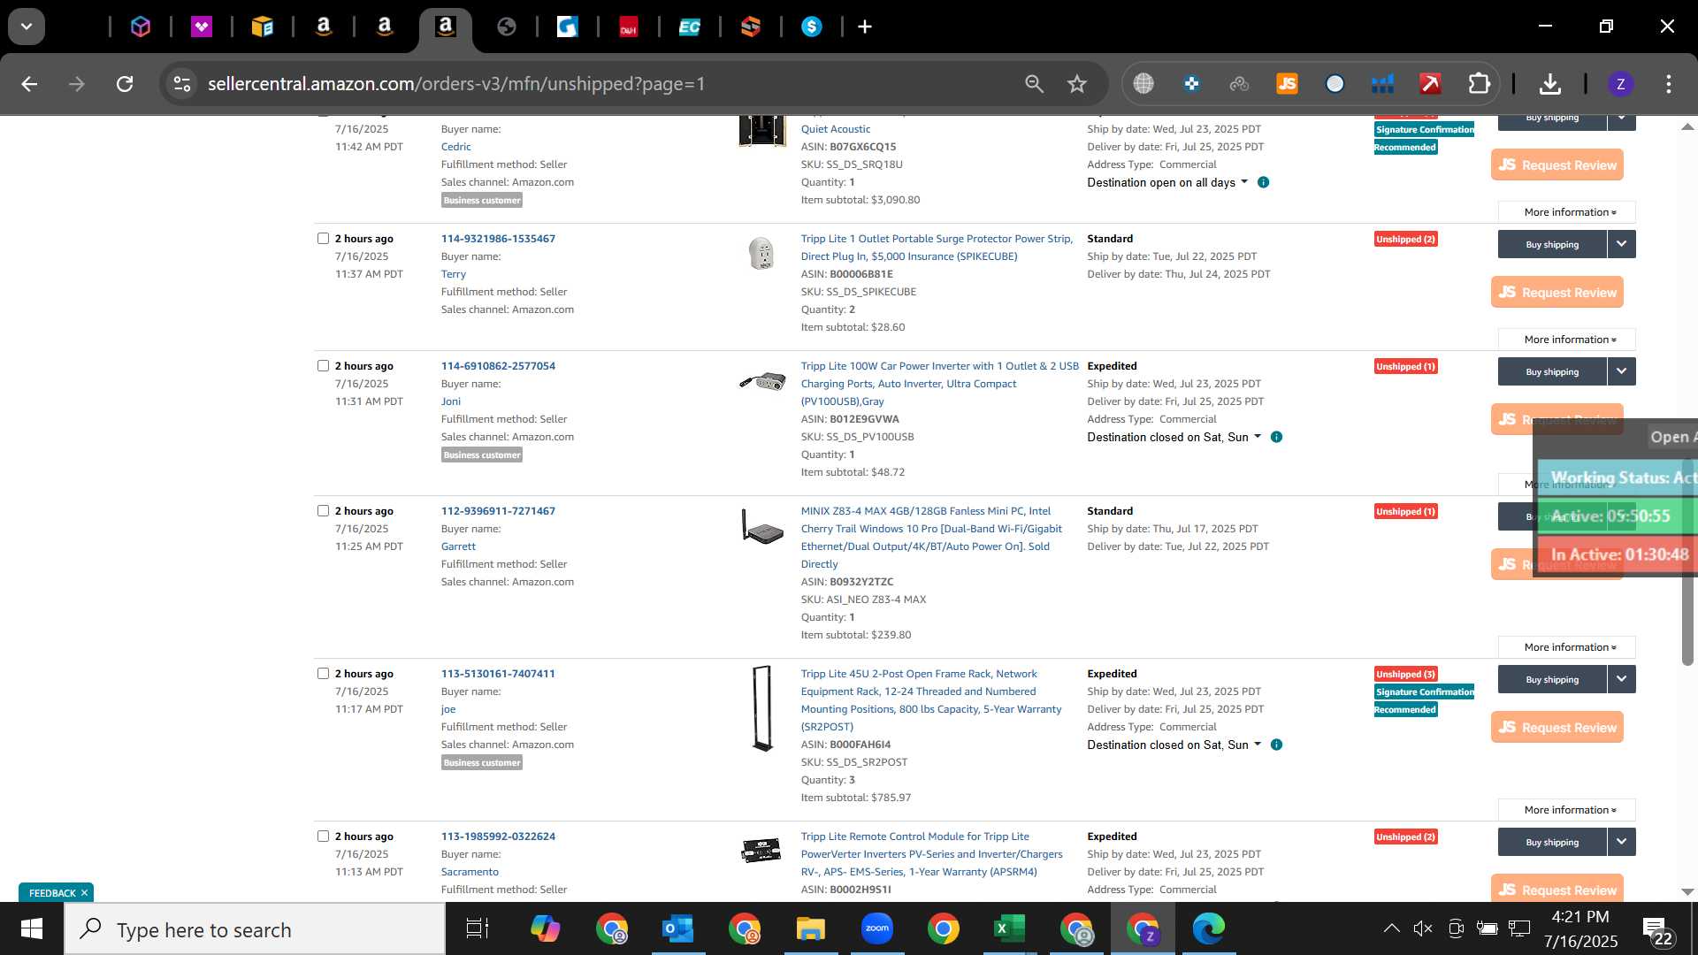Open buyer name Joni link
Image resolution: width=1698 pixels, height=955 pixels.
pyautogui.click(x=451, y=401)
